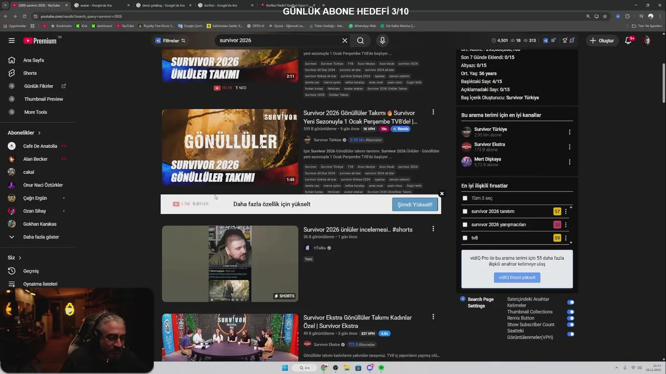The height and width of the screenshot is (374, 666).
Task: Expand the Abonelikler section chevron
Action: pyautogui.click(x=39, y=133)
